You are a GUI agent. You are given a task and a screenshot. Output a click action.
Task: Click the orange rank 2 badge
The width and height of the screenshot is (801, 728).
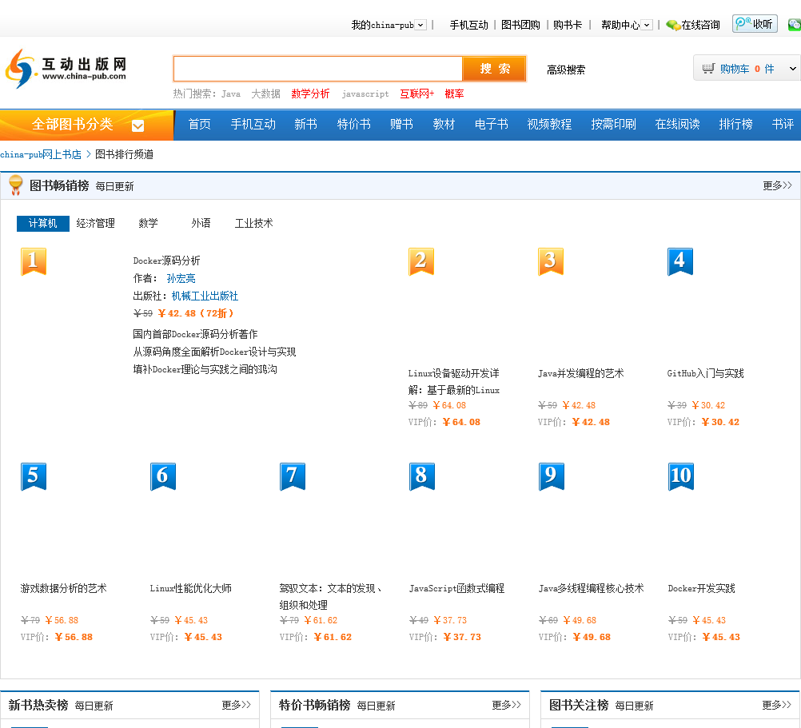421,261
